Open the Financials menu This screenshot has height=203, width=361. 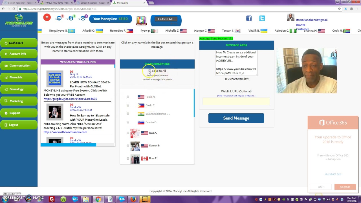pos(19,77)
